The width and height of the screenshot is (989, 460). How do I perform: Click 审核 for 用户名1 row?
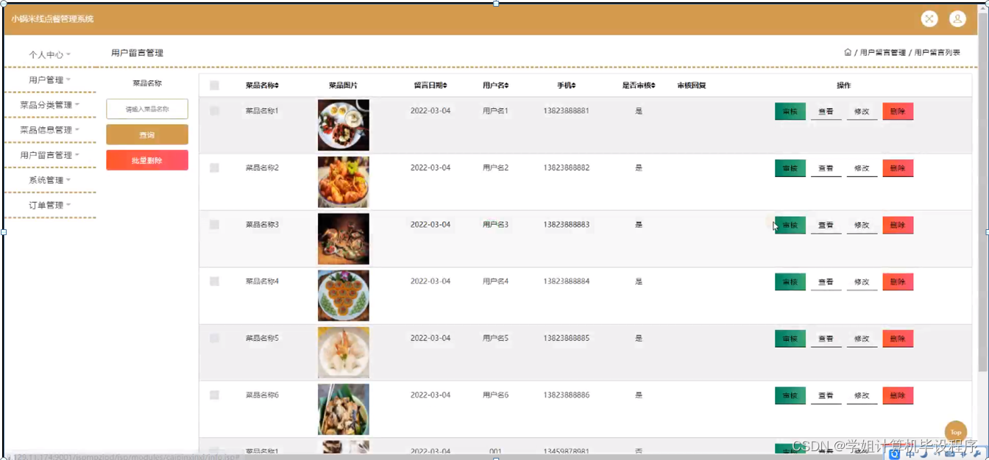tap(790, 112)
